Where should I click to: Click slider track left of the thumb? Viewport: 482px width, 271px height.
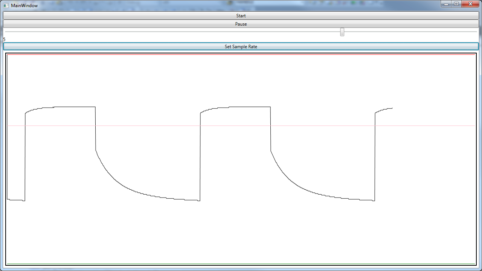pyautogui.click(x=169, y=32)
